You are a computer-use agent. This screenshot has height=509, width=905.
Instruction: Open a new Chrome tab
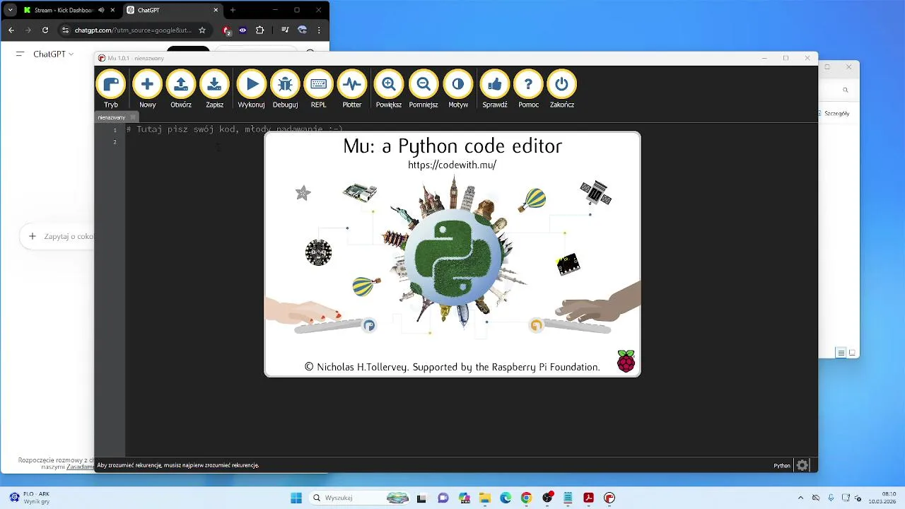tap(233, 10)
